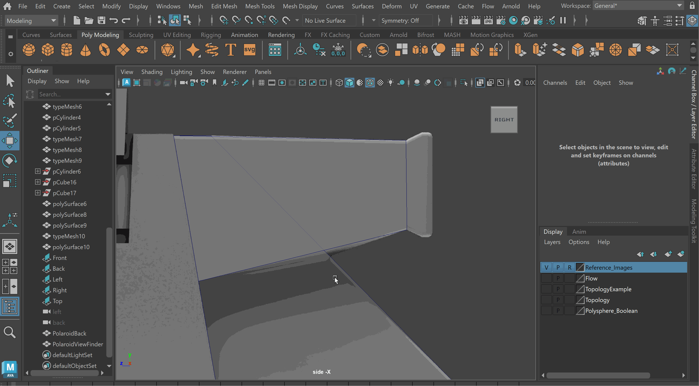Create a polygon sphere from shelf
This screenshot has height=386, width=699.
pyautogui.click(x=29, y=50)
